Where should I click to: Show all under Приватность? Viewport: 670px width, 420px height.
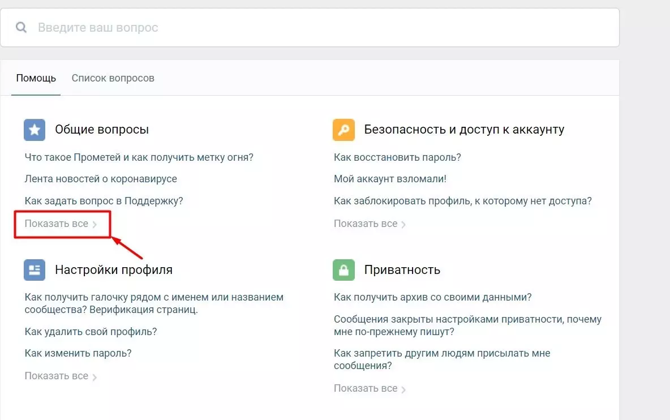tap(370, 388)
